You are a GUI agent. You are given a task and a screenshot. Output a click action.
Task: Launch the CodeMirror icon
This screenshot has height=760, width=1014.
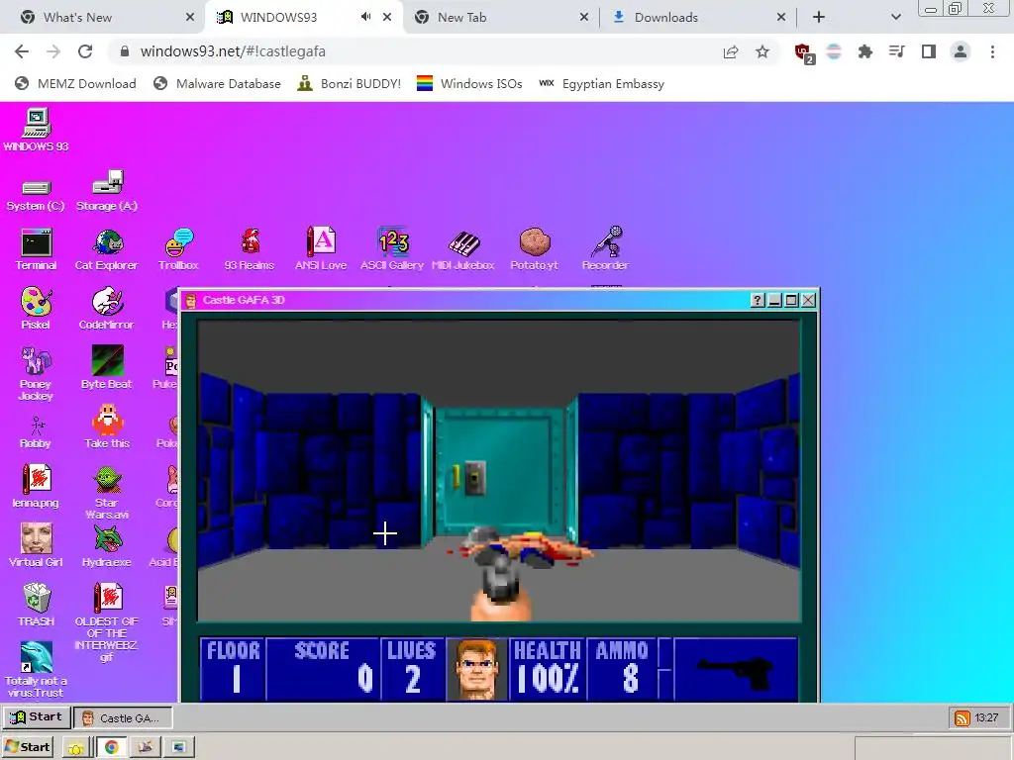coord(107,309)
